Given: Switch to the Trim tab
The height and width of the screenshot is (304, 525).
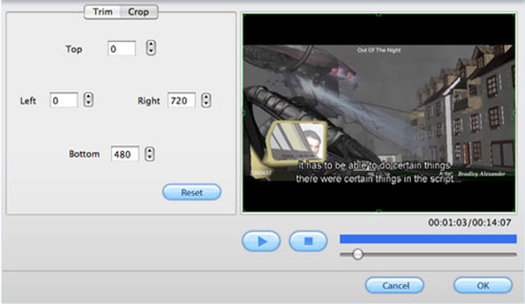Looking at the screenshot, I should pos(103,12).
